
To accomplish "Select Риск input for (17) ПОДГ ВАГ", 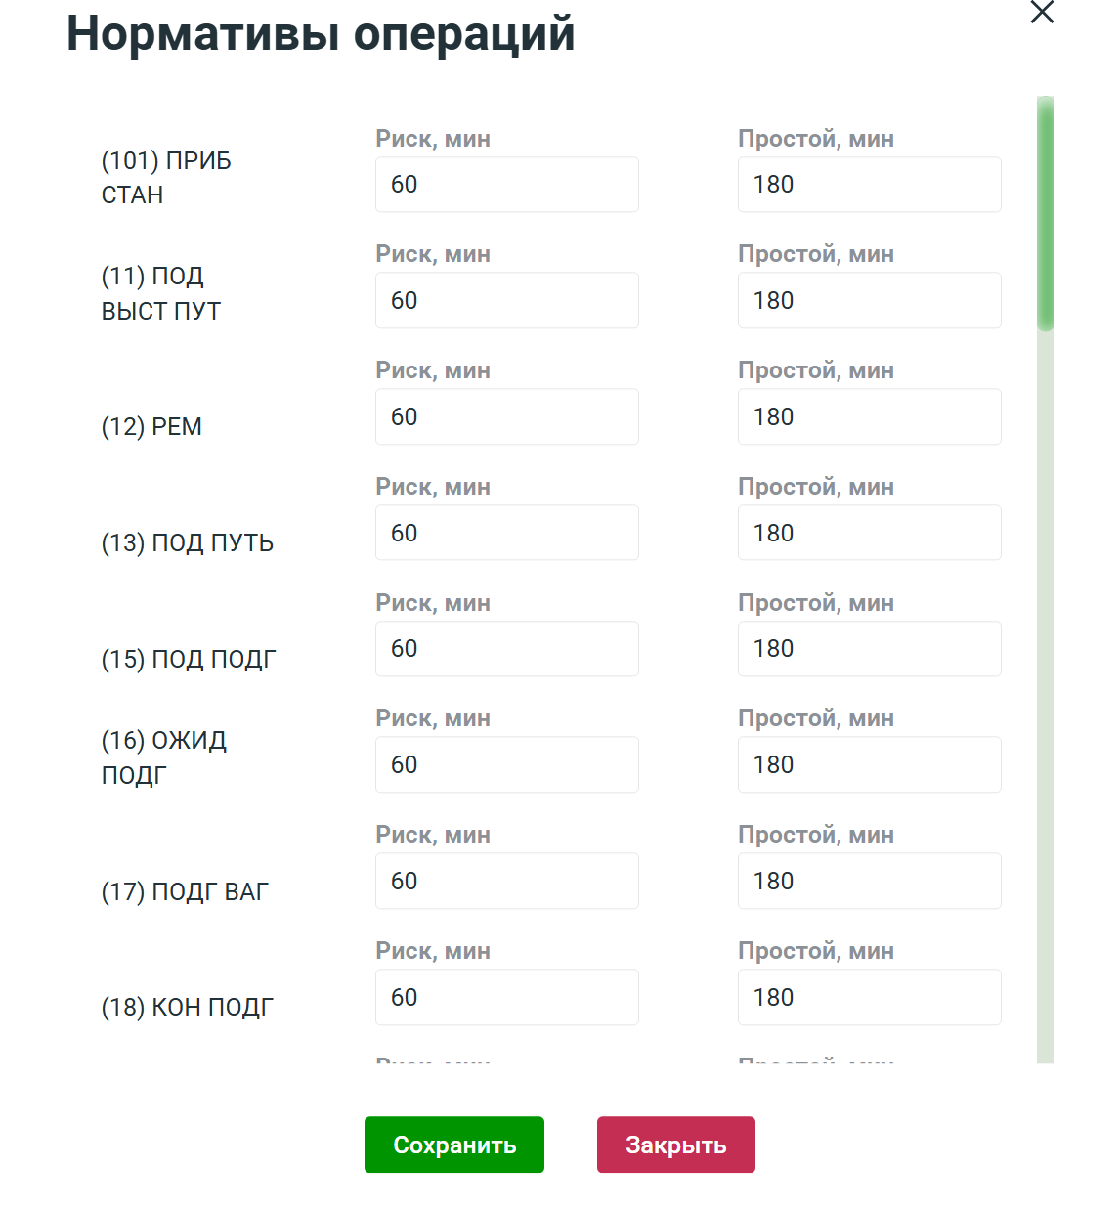I will (x=506, y=882).
